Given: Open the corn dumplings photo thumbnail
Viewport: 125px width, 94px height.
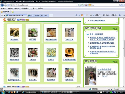Looking at the screenshot, I should coord(51,53).
